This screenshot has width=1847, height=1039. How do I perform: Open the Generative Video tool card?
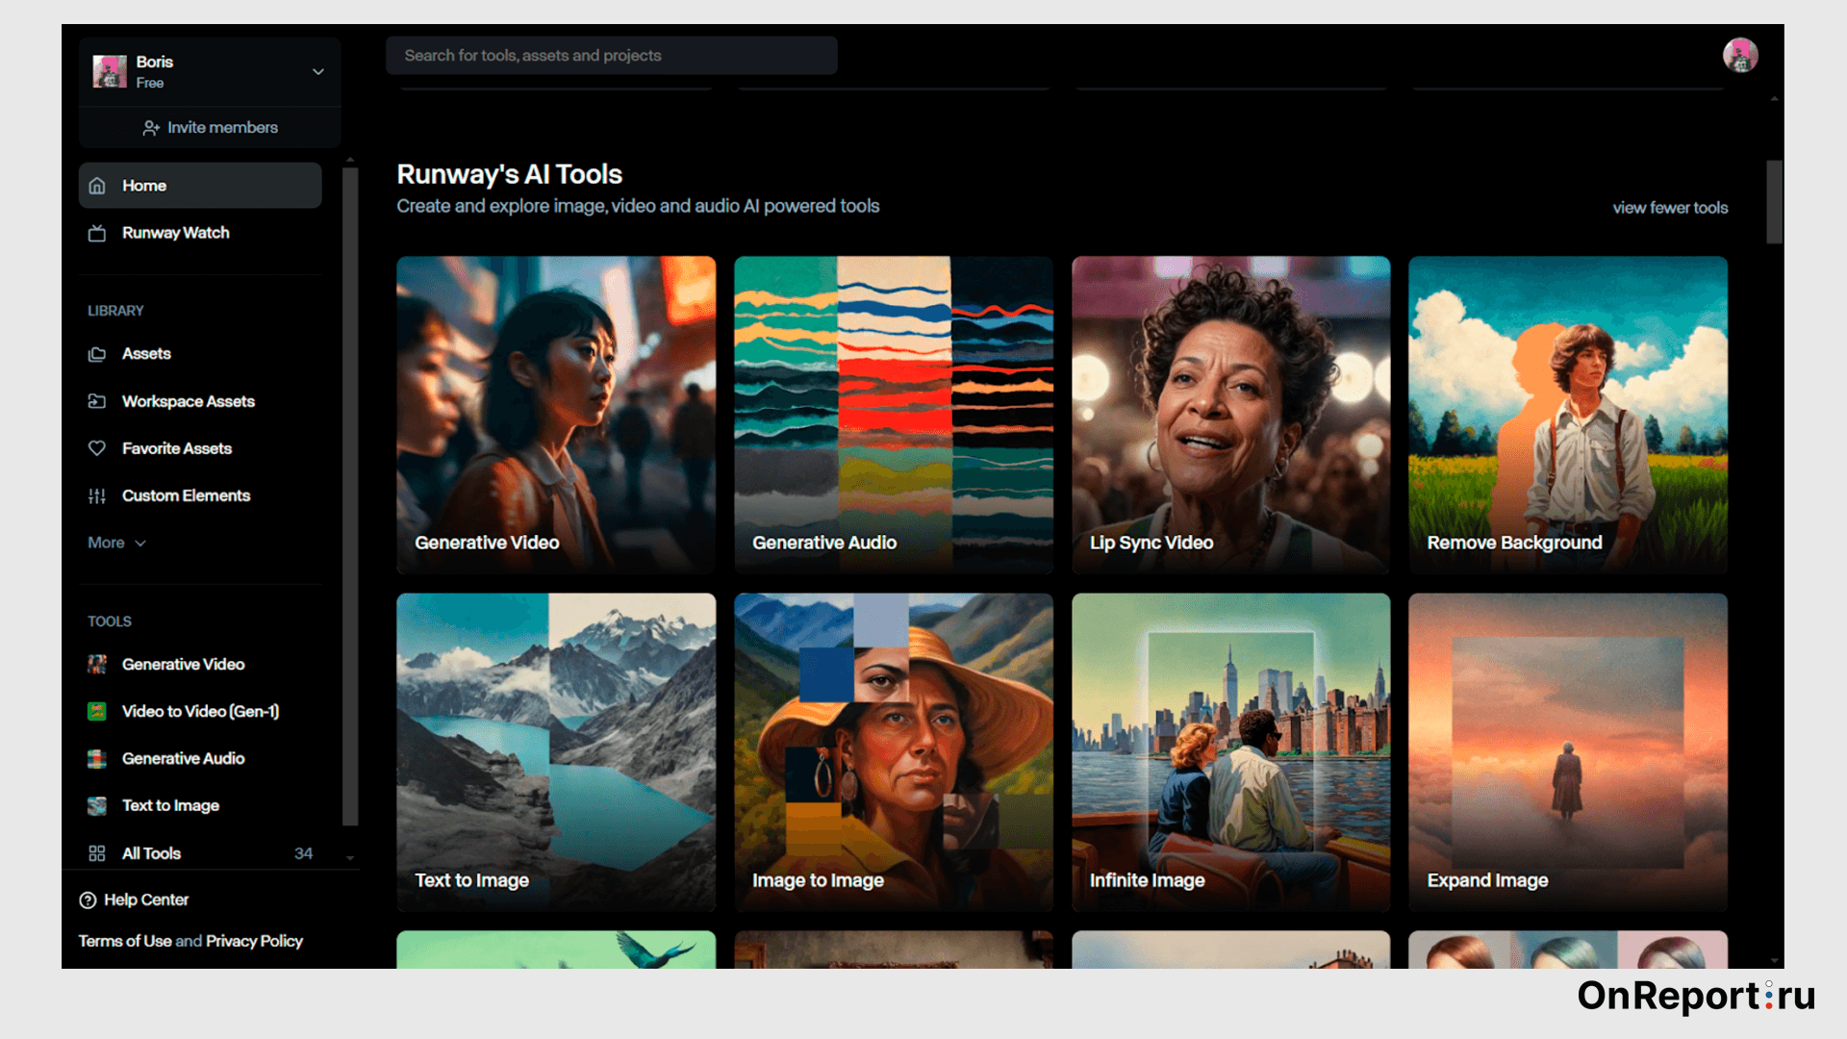click(x=556, y=415)
